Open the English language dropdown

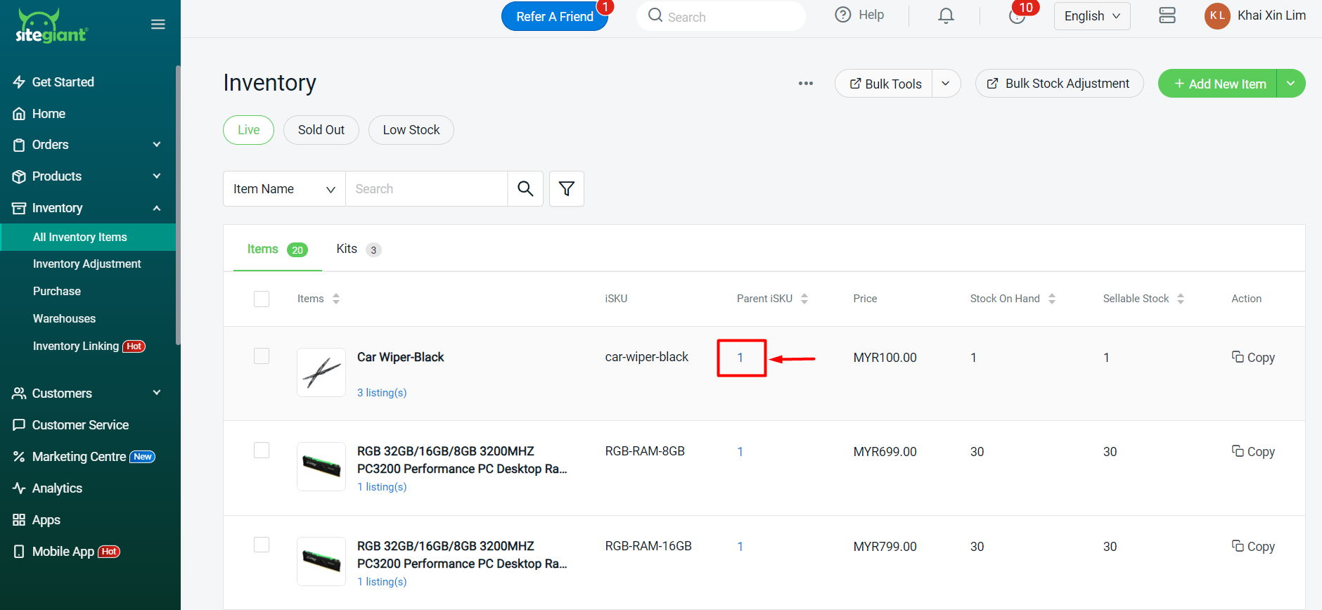click(1091, 16)
